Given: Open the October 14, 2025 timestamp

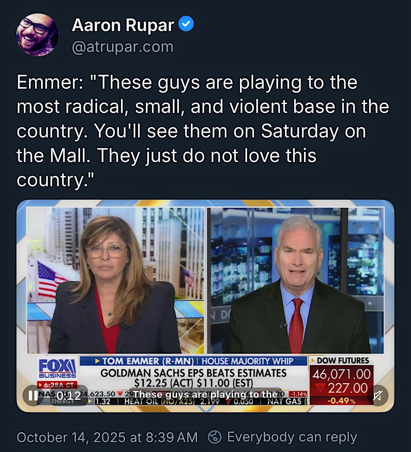Looking at the screenshot, I should click(107, 437).
